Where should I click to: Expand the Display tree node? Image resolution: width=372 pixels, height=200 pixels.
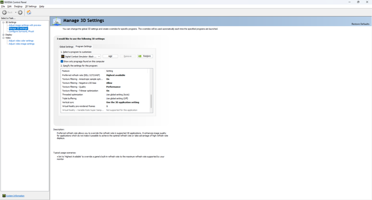click(x=4, y=35)
